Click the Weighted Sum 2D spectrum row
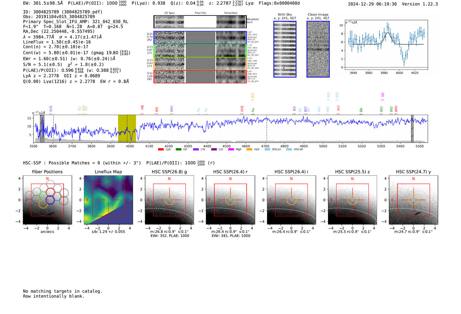Image resolution: width=461 pixels, height=314 pixels. (200, 22)
